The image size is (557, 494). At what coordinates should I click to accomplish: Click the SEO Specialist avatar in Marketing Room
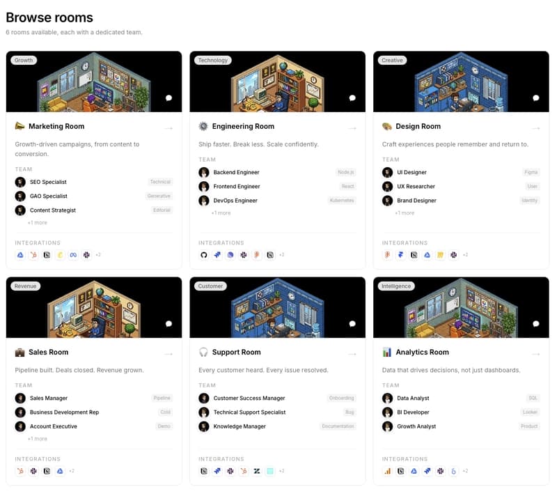(20, 182)
